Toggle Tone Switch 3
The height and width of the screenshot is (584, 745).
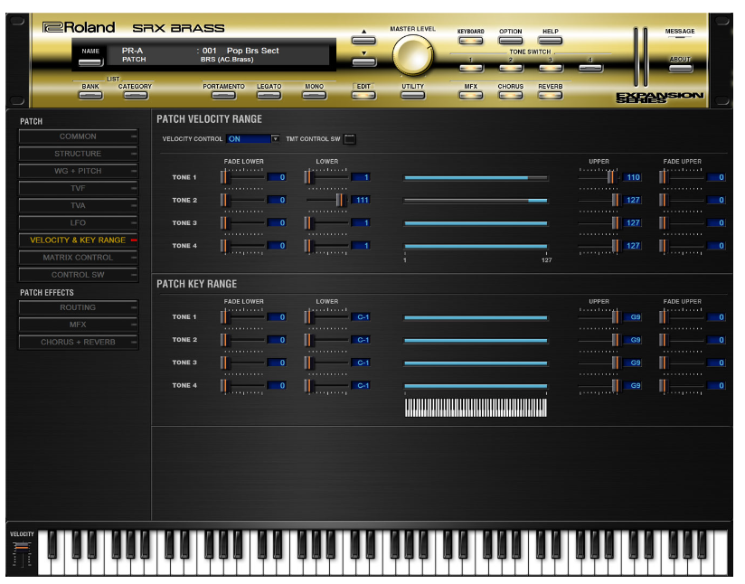[x=551, y=68]
